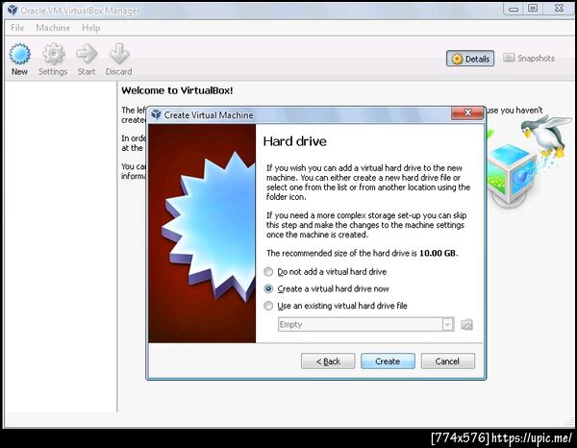Select 'Create a virtual hard drive now'
Screen dimensions: 577x448
coord(326,288)
